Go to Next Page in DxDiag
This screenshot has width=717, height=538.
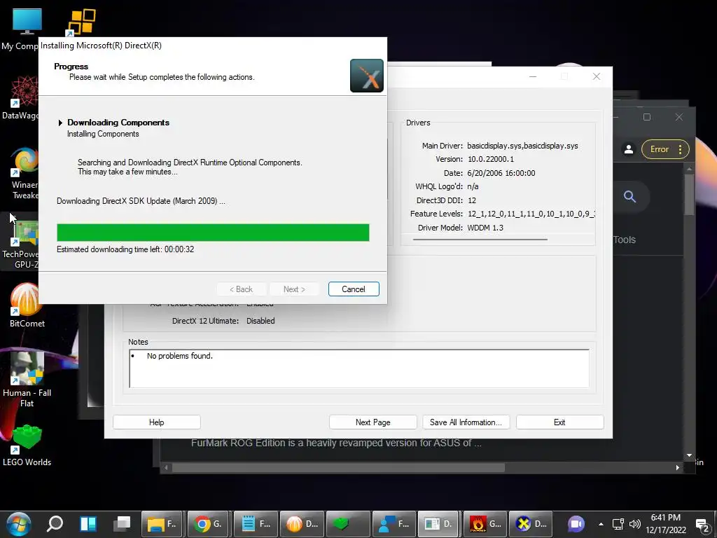373,422
